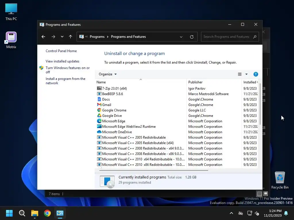294x220 pixels.
Task: Select Visual C++ 2008 Redistributable x86 row
Action: click(x=176, y=154)
